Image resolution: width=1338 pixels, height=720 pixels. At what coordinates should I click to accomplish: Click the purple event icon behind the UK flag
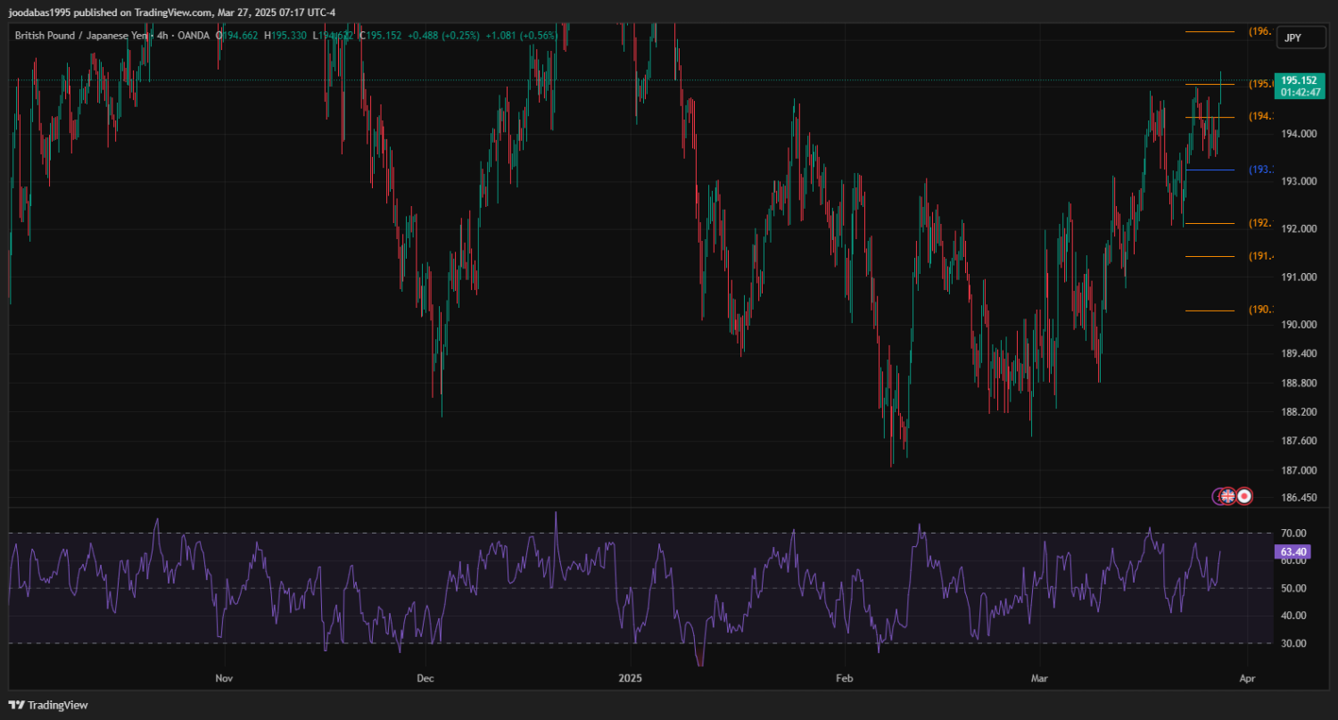[1217, 496]
